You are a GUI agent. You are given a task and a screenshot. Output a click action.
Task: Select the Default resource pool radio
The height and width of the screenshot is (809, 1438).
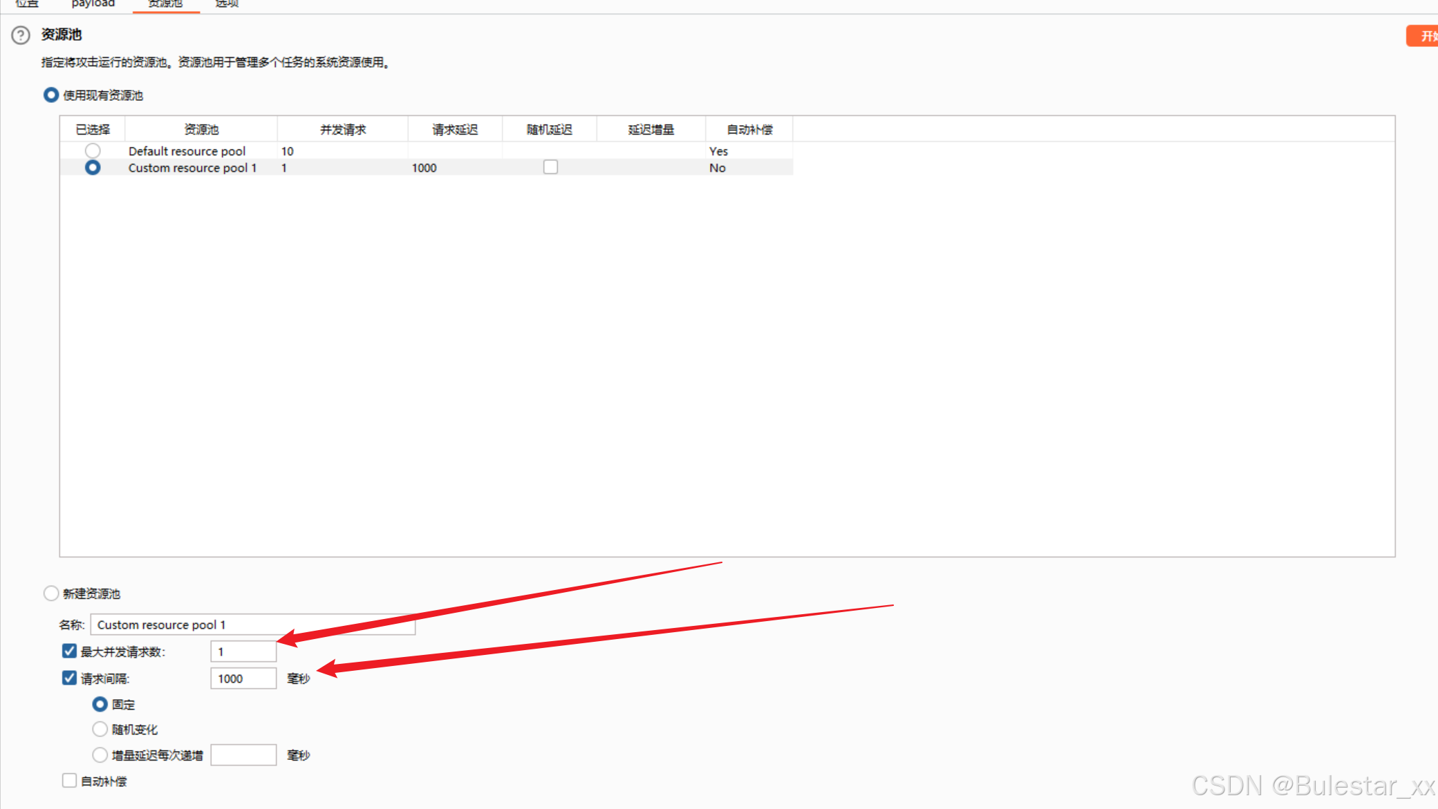pos(93,151)
